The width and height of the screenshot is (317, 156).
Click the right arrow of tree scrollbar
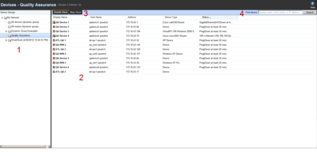(50, 146)
